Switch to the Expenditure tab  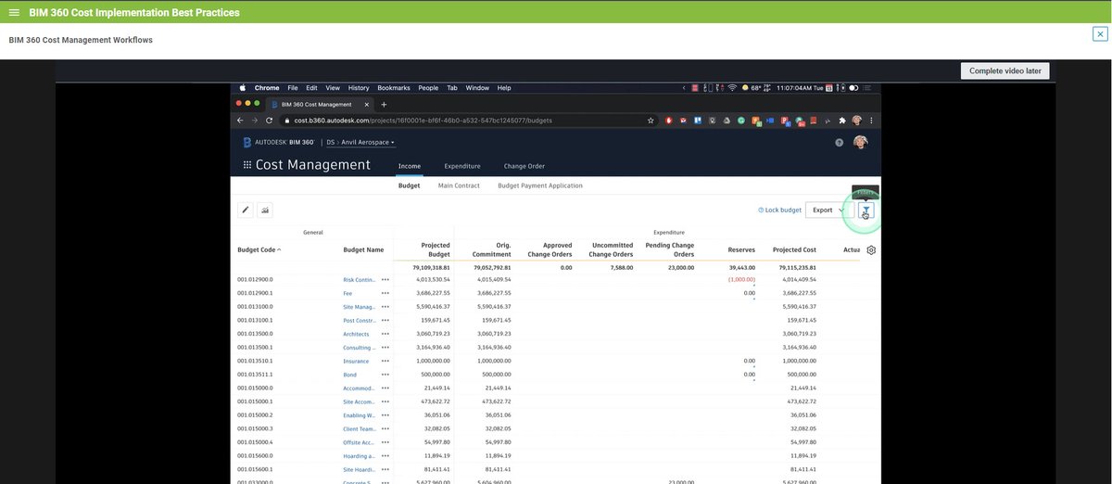[462, 166]
